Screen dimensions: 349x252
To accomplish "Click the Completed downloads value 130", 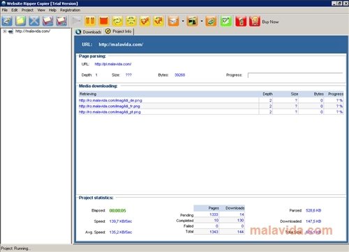I will [240, 220].
